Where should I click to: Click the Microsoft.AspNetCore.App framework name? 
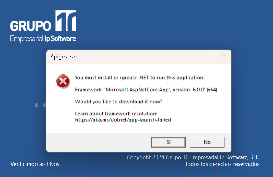pos(137,90)
